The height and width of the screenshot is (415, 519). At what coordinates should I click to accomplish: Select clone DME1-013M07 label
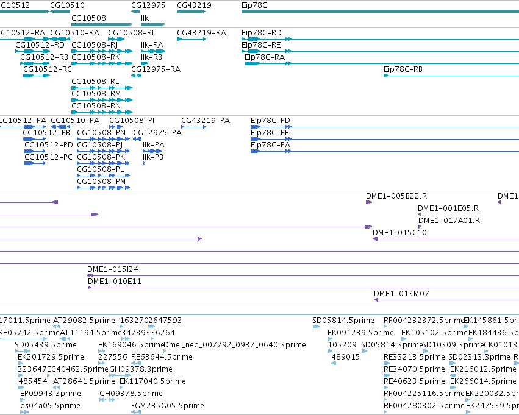(401, 294)
